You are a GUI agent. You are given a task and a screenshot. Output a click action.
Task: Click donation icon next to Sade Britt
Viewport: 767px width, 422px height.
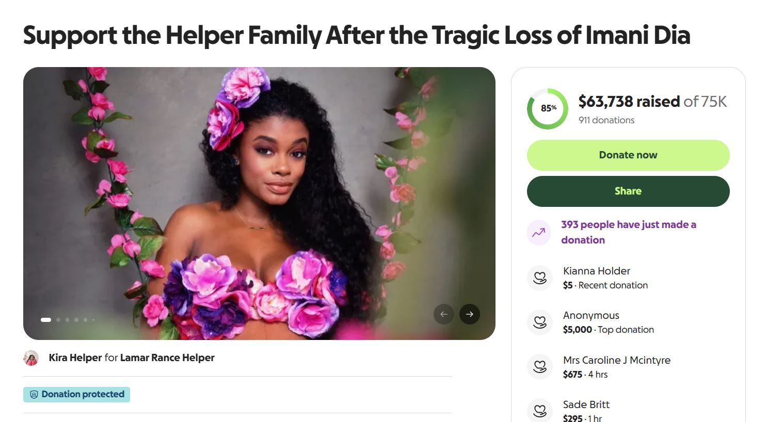tap(540, 411)
